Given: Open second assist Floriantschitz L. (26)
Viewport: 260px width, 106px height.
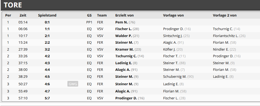Looking at the screenshot, I should click(229, 36).
